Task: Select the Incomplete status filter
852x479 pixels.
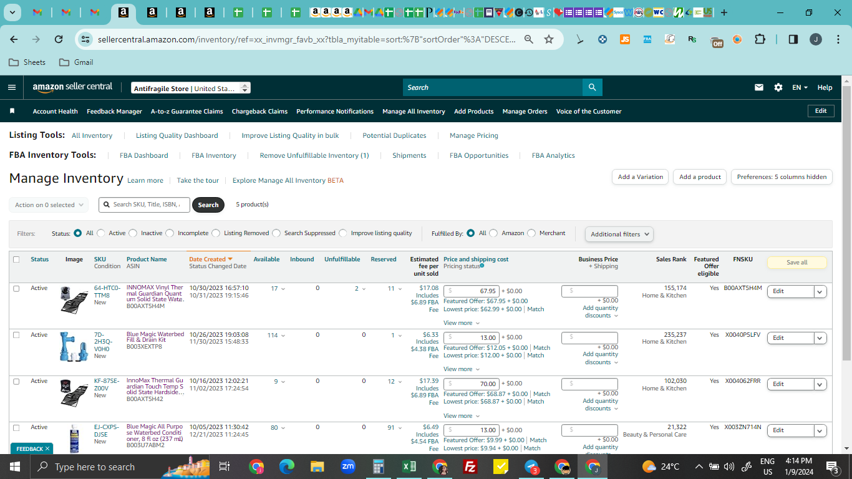Action: pos(170,233)
